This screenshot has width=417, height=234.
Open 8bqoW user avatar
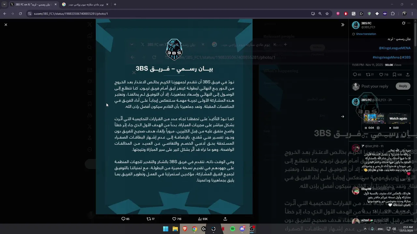pos(356,191)
